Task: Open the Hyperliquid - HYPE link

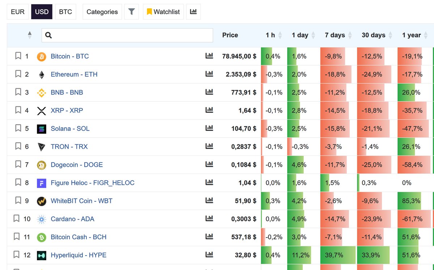Action: 78,255
